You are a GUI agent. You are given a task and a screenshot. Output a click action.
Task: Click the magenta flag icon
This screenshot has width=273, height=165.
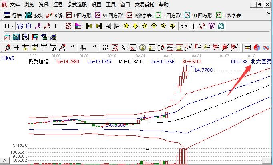(78, 26)
